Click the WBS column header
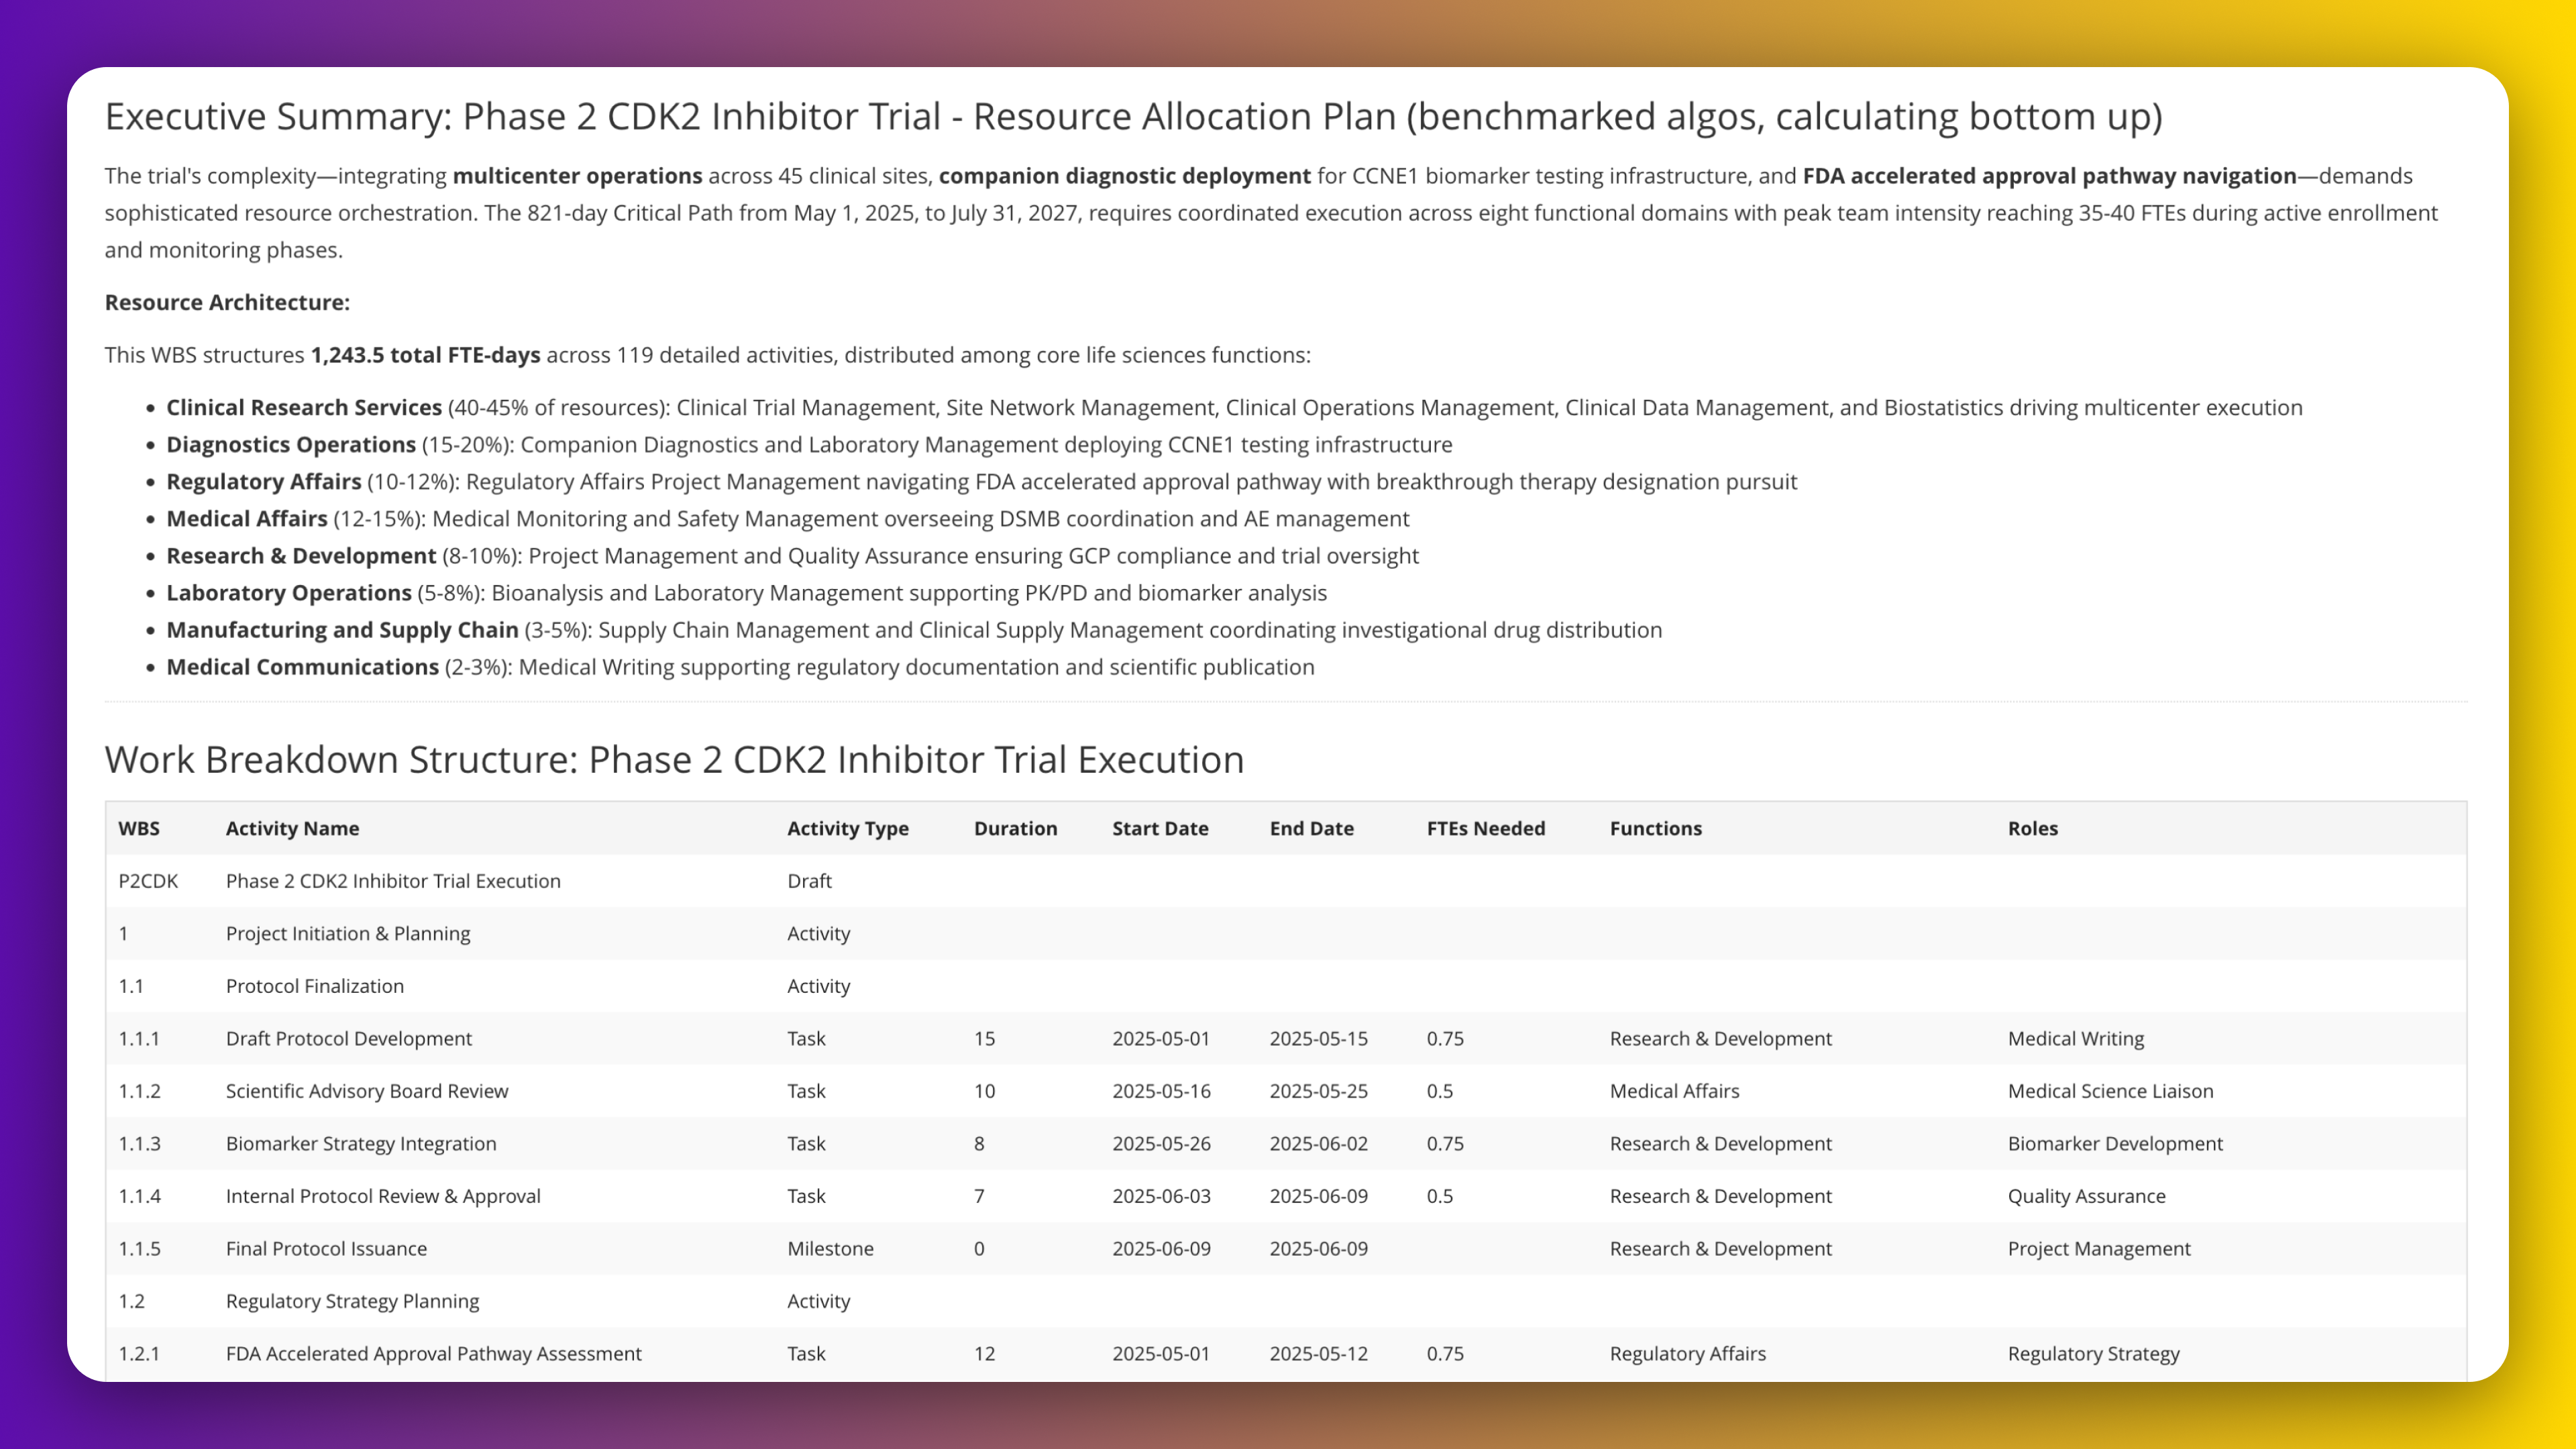 point(139,828)
